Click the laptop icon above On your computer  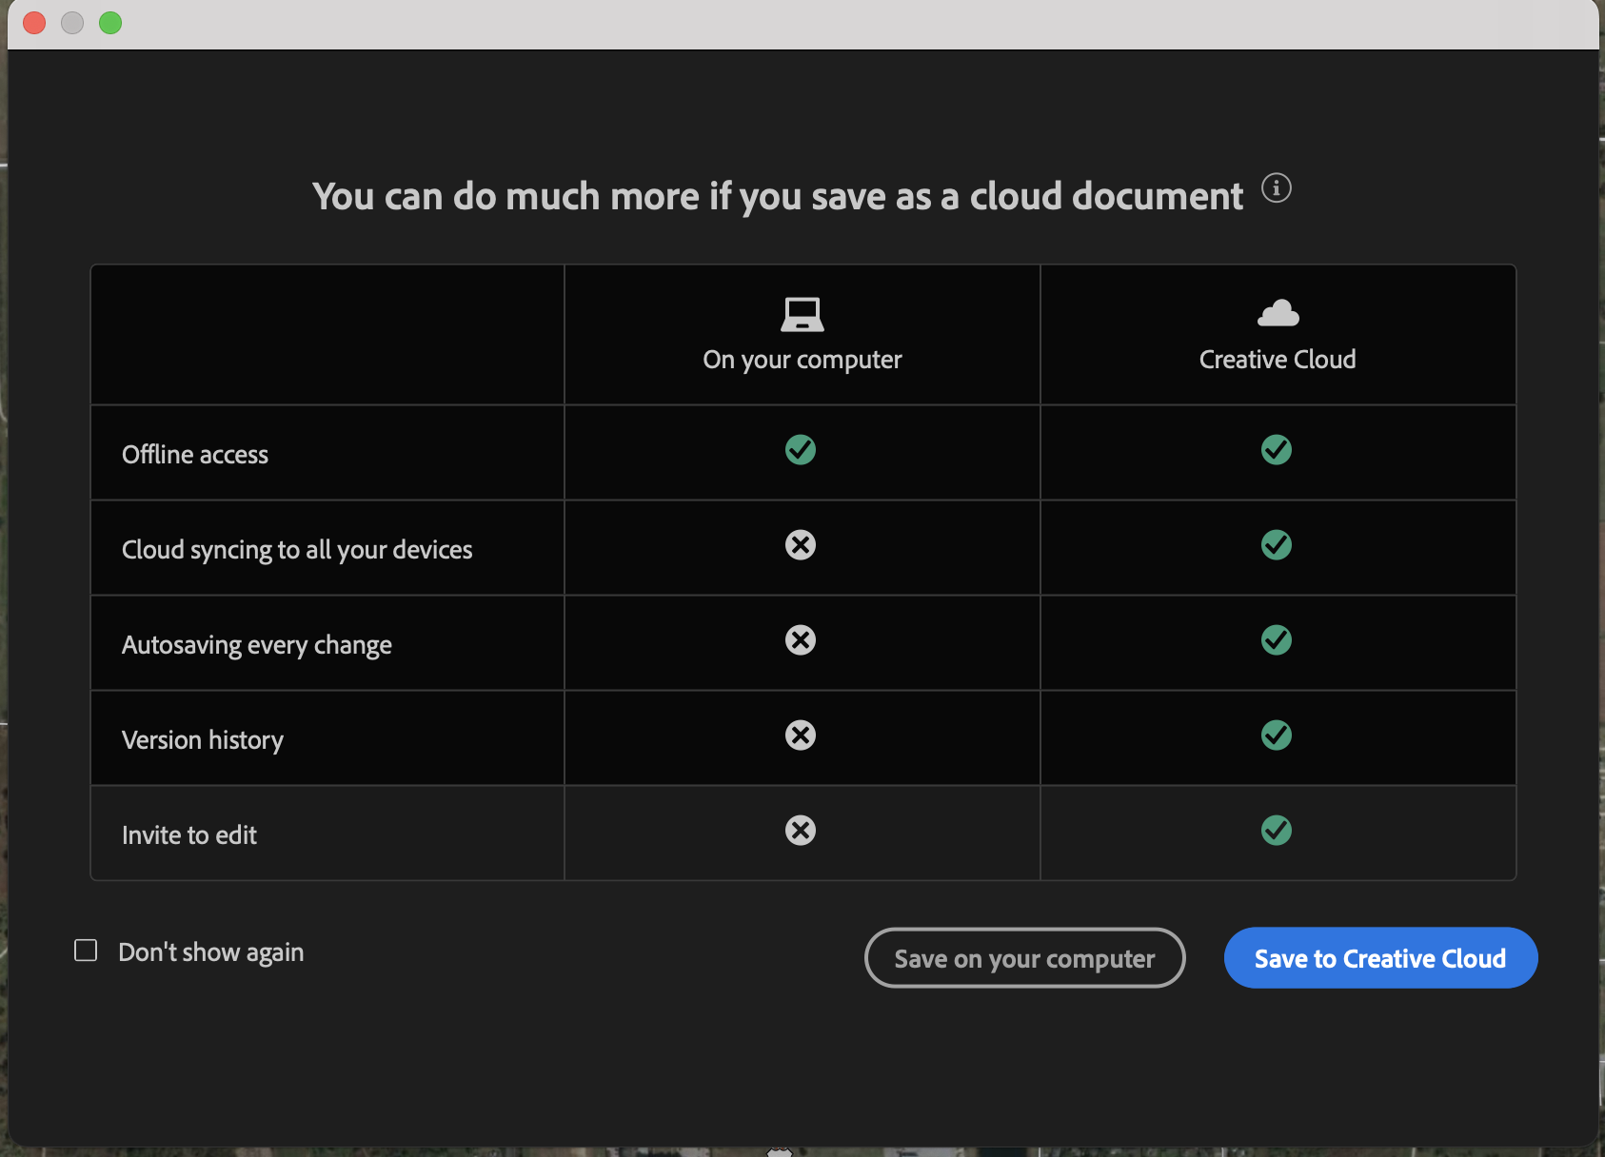click(802, 314)
